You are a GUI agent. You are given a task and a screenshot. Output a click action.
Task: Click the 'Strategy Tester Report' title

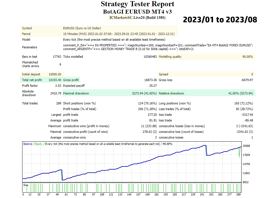pyautogui.click(x=137, y=4)
